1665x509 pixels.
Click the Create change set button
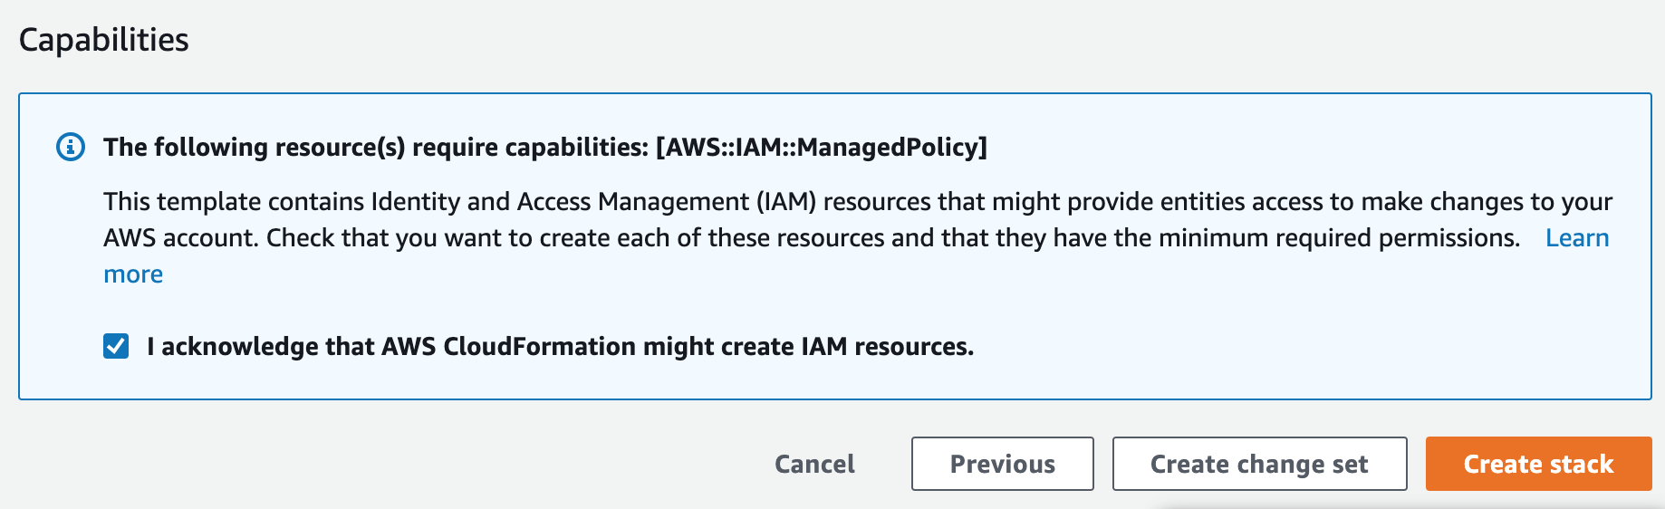coord(1259,464)
